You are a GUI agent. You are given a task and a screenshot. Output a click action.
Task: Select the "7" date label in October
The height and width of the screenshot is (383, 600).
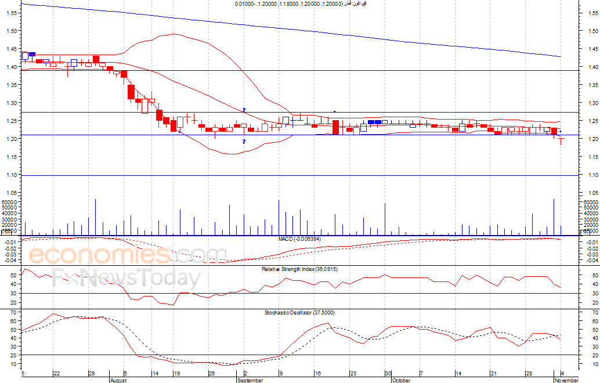[x=422, y=374]
